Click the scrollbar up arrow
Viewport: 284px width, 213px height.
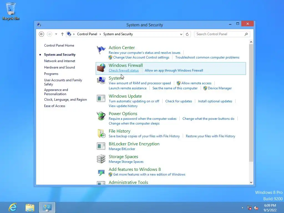251,42
